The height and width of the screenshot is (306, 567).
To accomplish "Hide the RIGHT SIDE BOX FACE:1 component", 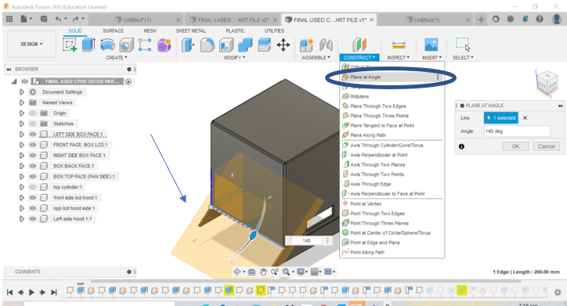I will point(33,156).
